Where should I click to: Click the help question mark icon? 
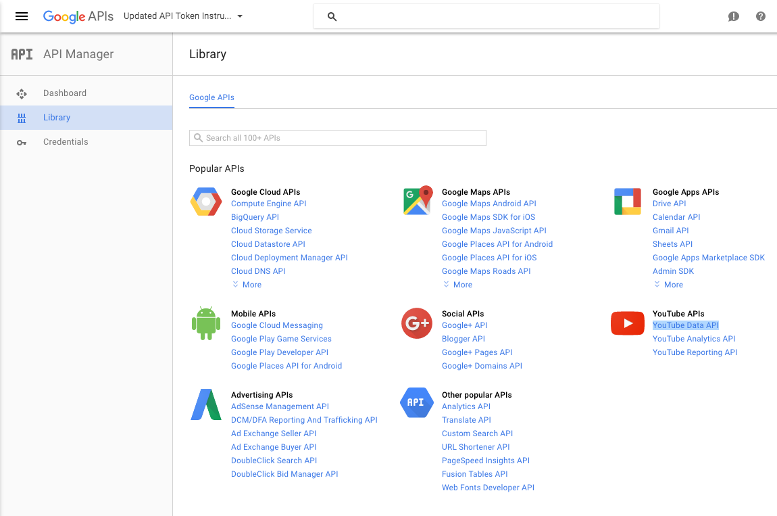tap(761, 16)
